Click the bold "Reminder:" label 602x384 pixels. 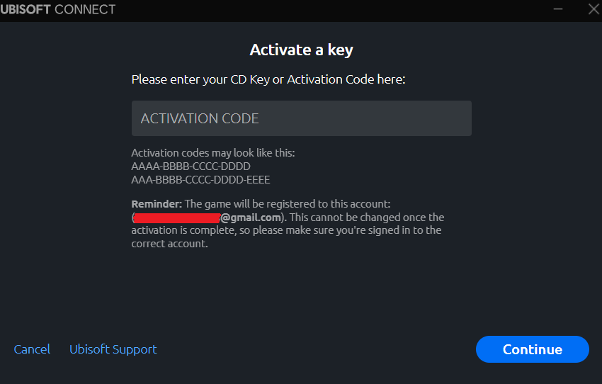point(157,204)
